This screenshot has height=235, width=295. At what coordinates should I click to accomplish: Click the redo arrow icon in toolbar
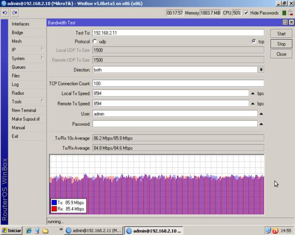pyautogui.click(x=15, y=13)
